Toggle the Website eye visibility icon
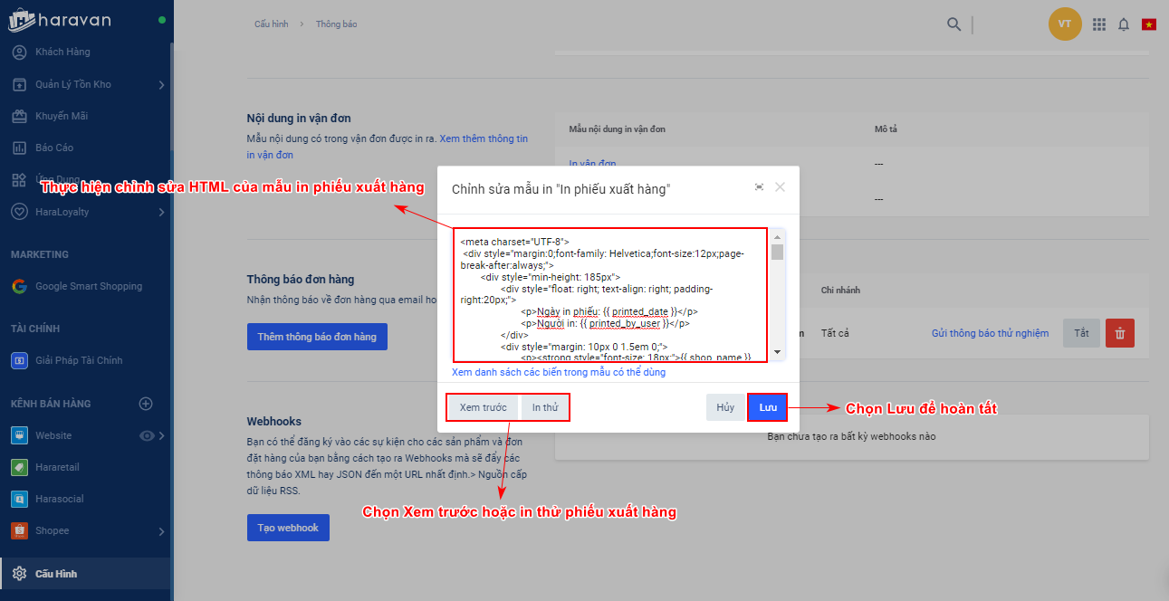This screenshot has height=601, width=1169. 147,435
